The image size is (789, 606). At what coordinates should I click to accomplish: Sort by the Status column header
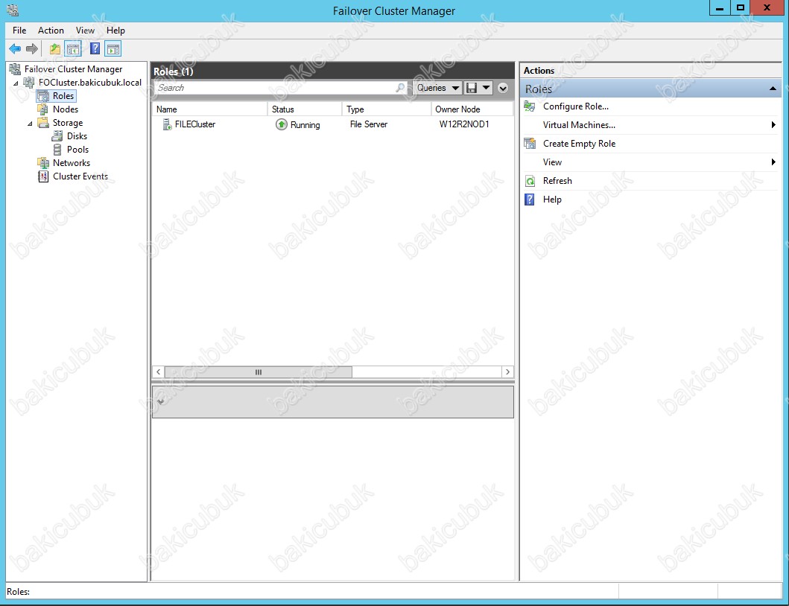(x=305, y=109)
